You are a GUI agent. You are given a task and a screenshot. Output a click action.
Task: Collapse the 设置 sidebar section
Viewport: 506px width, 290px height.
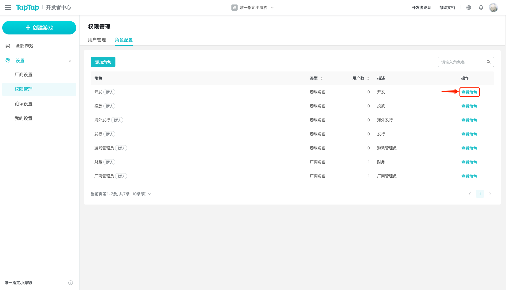click(70, 61)
